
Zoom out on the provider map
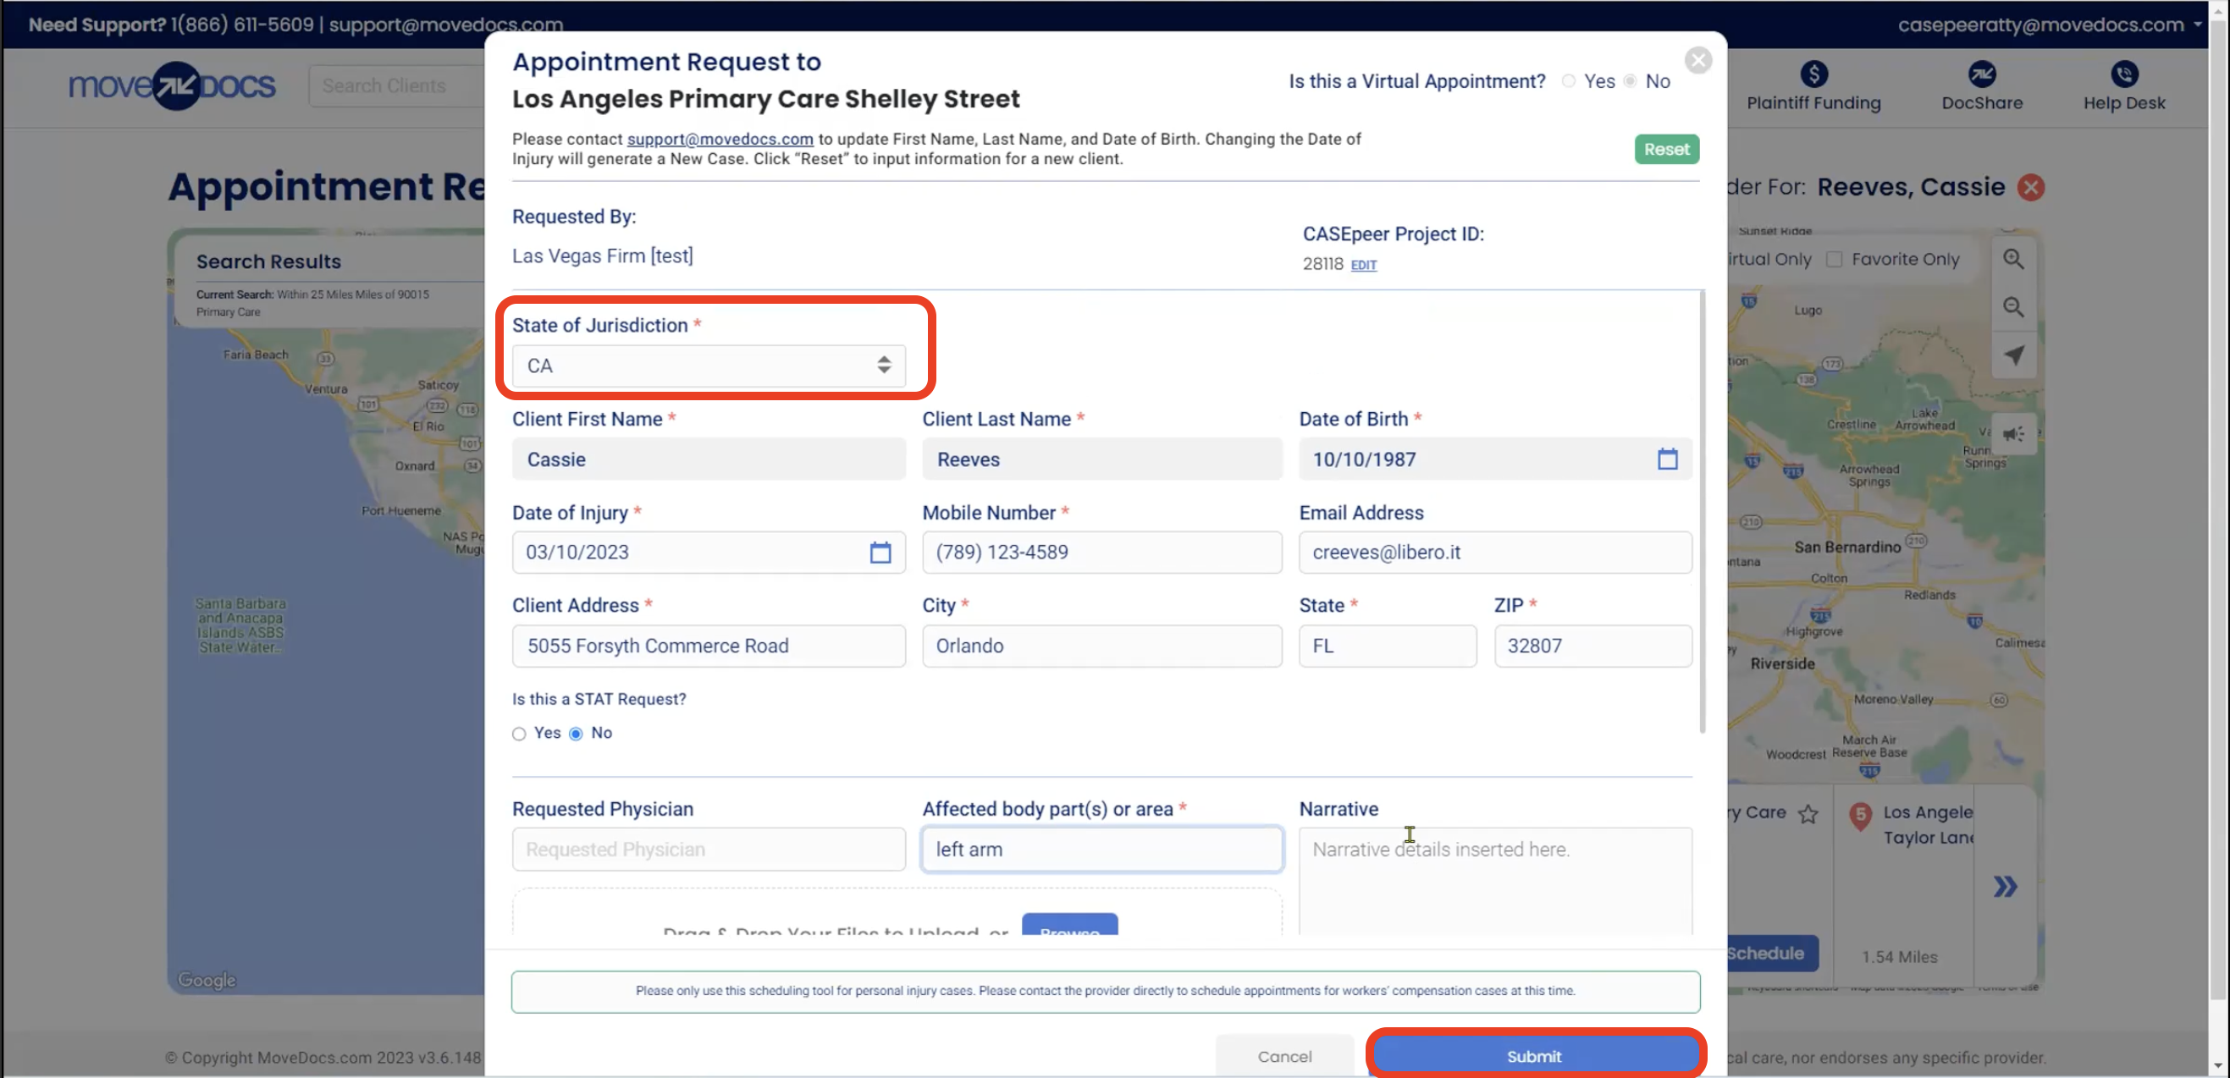pyautogui.click(x=2013, y=306)
